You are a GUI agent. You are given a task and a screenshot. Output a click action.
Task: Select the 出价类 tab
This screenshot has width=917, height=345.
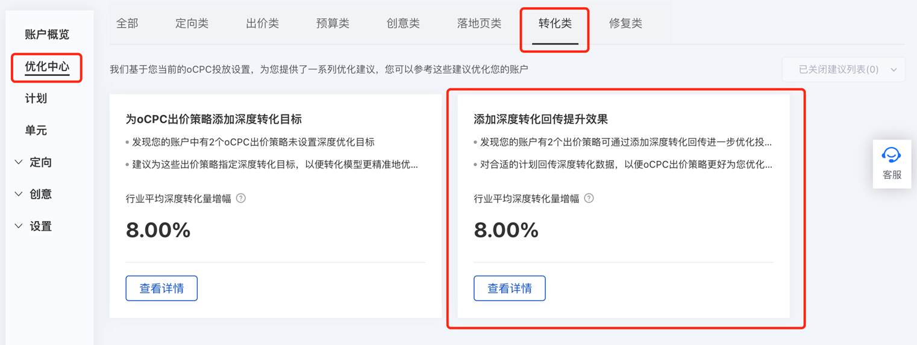[x=262, y=23]
